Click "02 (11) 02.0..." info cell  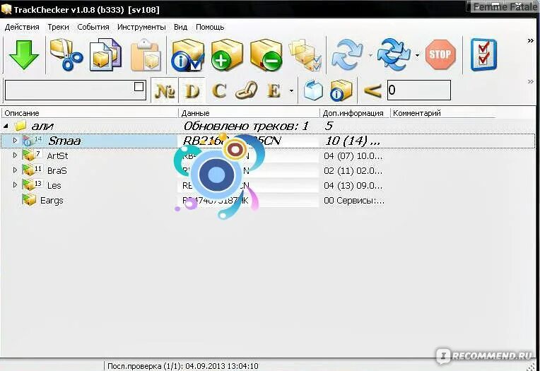tap(353, 170)
